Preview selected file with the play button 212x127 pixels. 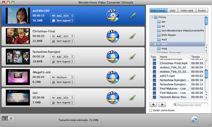[162, 105]
